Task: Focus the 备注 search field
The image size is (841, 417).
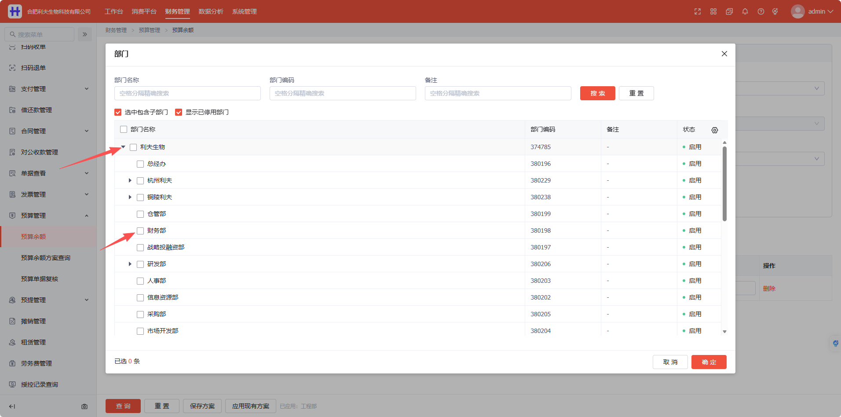Action: pyautogui.click(x=498, y=93)
